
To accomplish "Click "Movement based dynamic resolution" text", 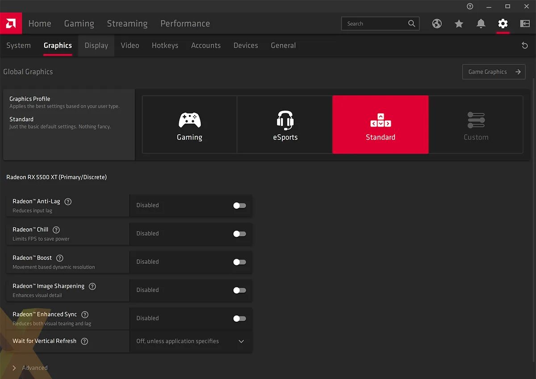I will pyautogui.click(x=54, y=267).
